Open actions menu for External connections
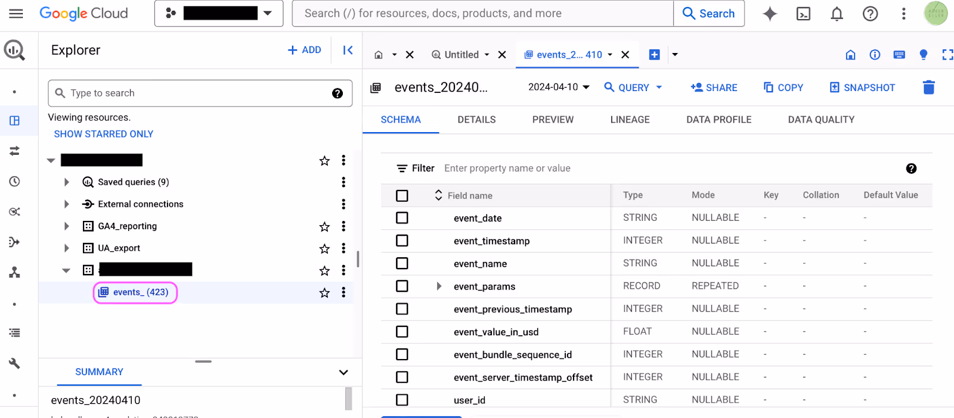Image resolution: width=954 pixels, height=418 pixels. [343, 204]
